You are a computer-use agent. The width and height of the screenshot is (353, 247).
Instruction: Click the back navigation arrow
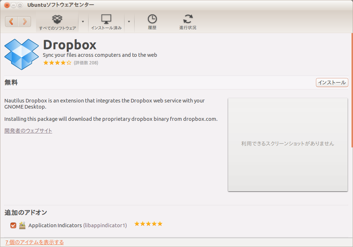pyautogui.click(x=12, y=22)
